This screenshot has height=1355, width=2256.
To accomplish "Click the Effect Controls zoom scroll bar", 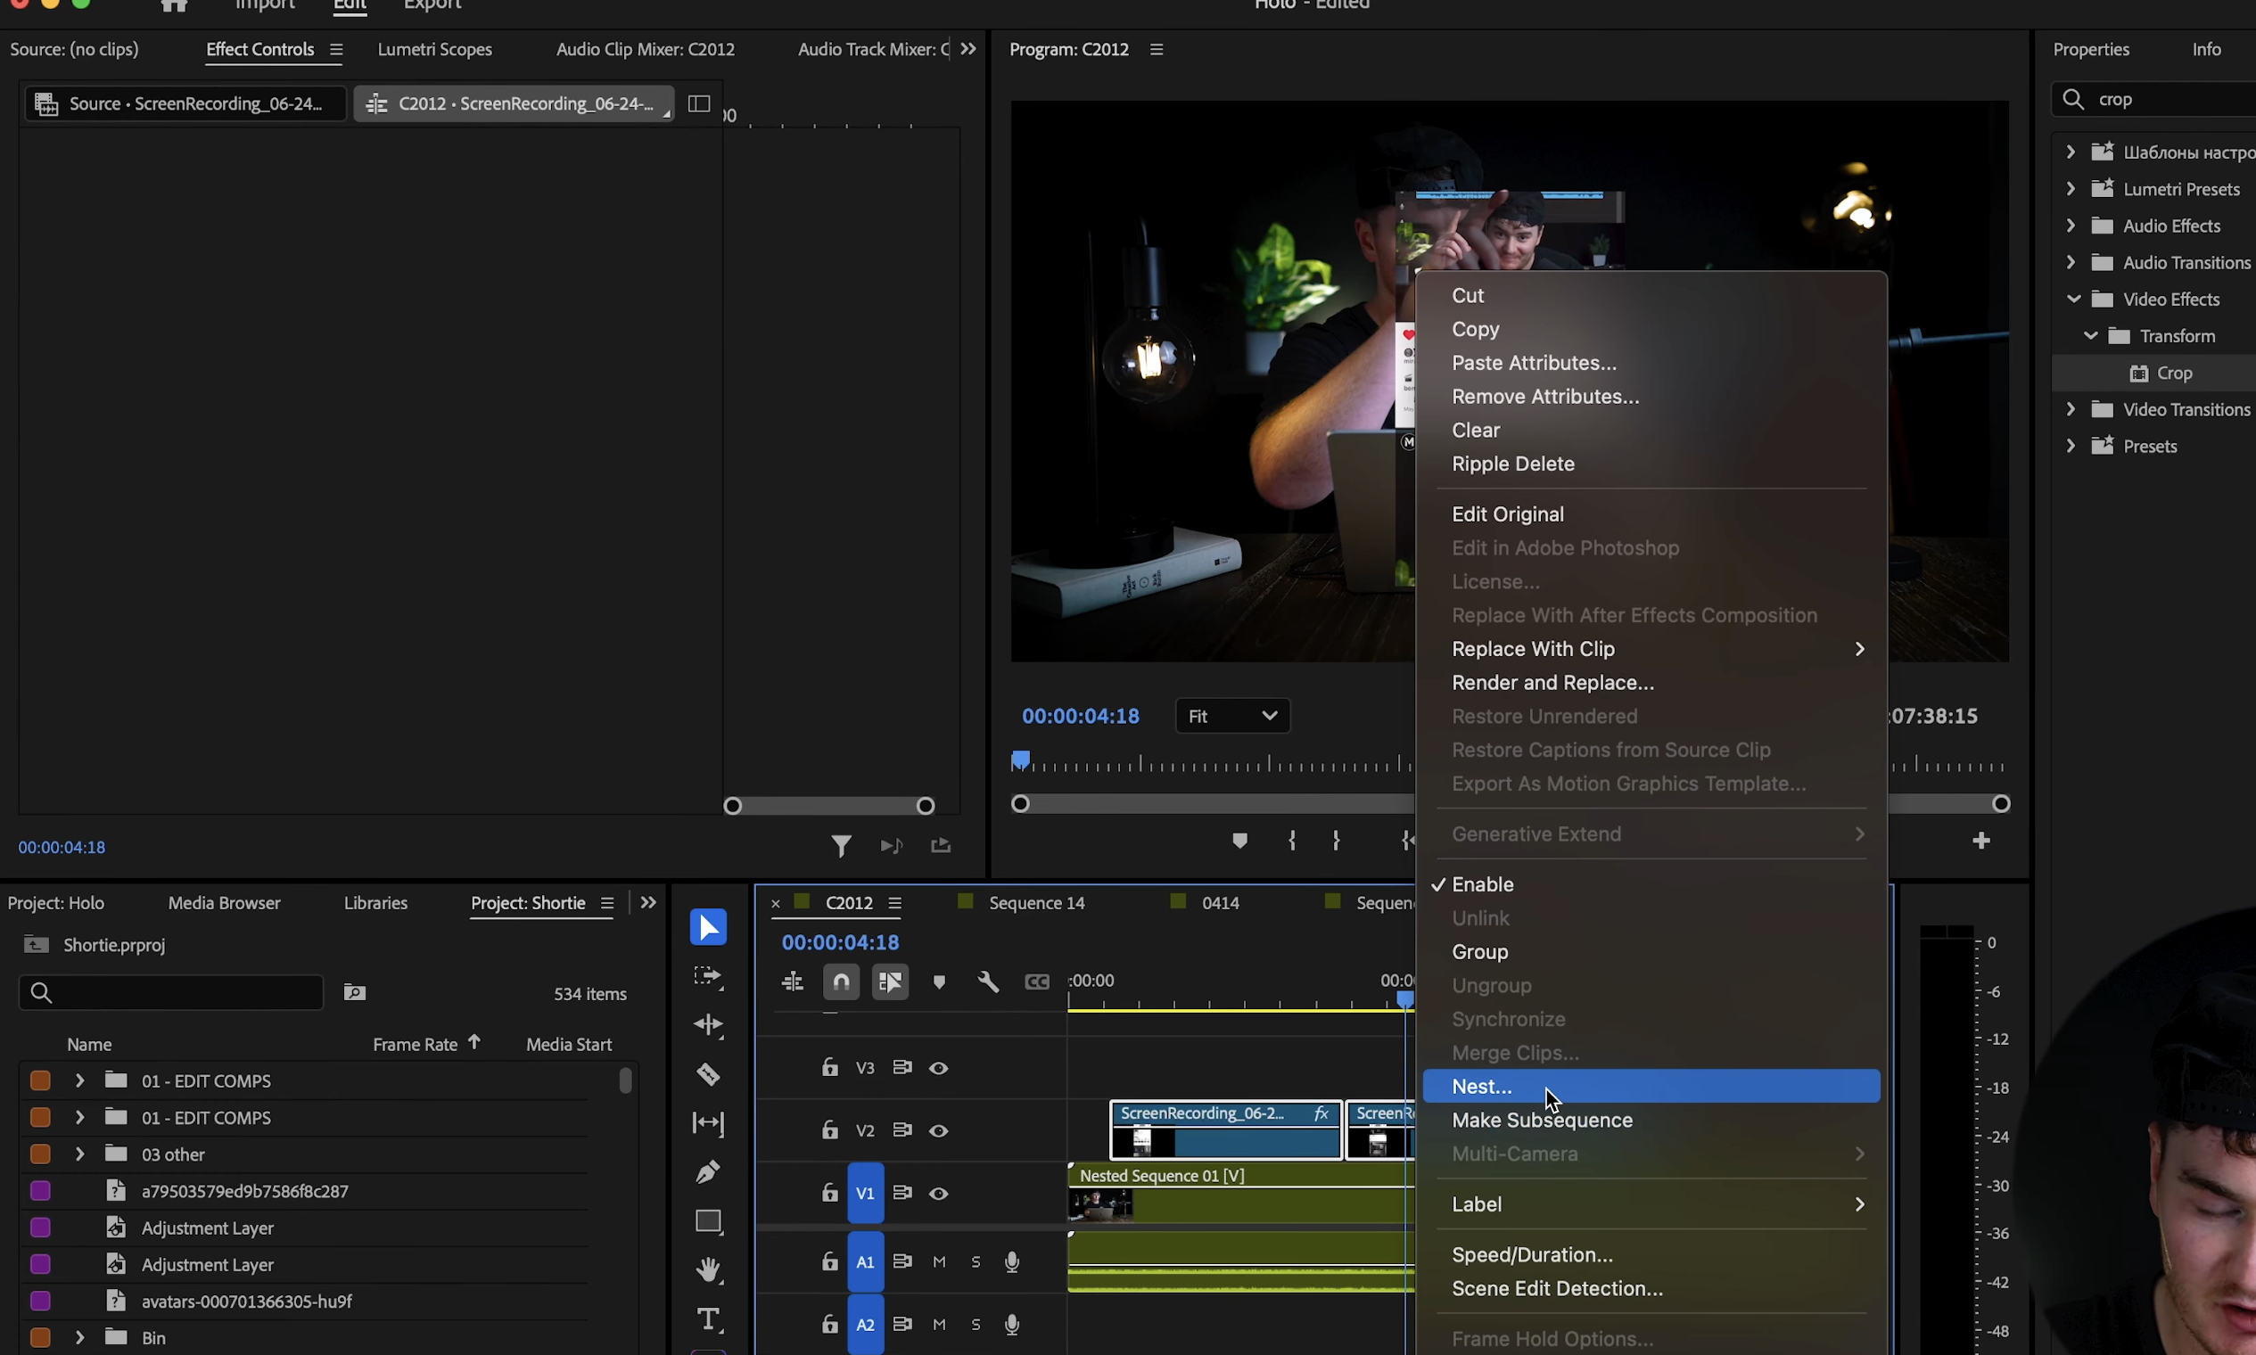I will 828,806.
